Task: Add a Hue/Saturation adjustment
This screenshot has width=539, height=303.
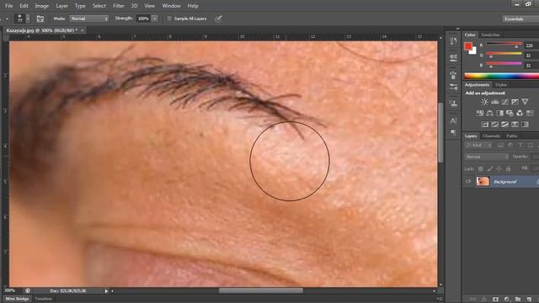Action: click(x=479, y=113)
